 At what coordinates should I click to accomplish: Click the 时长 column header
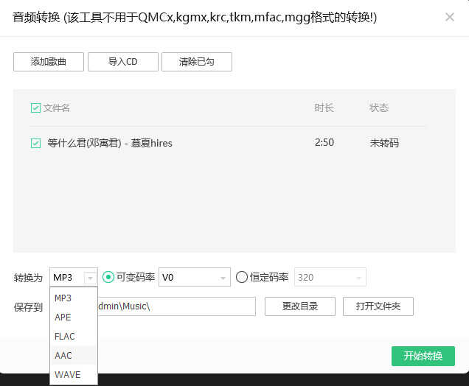click(x=324, y=108)
